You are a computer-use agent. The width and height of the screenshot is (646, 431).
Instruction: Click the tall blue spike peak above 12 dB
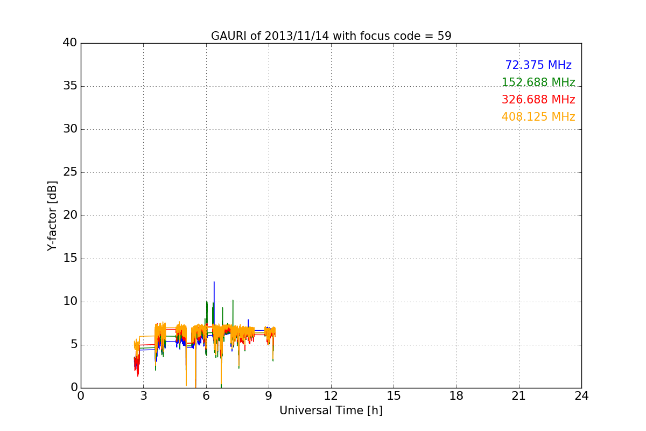(x=214, y=282)
